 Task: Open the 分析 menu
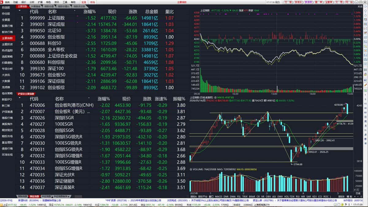(x=32, y=2)
